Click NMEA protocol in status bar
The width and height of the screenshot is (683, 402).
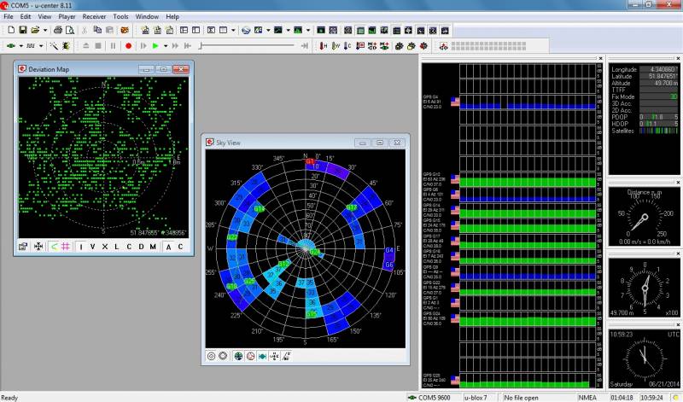coord(587,397)
